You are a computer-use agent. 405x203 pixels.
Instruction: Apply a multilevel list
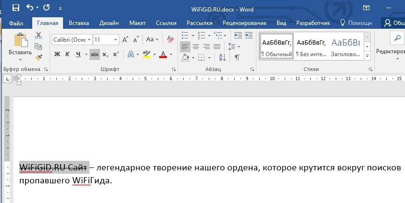(218, 36)
